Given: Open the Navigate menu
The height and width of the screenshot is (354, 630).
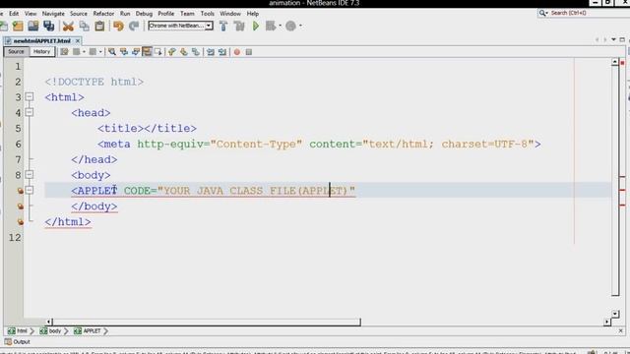Looking at the screenshot, I should coord(53,14).
